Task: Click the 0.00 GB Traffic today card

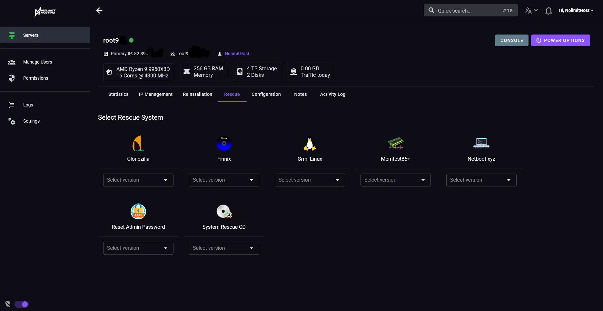Action: click(x=311, y=72)
